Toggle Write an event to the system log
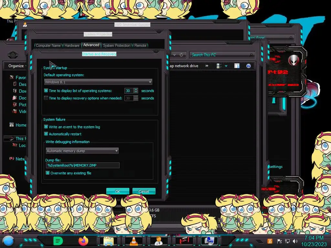The image size is (331, 248). (x=46, y=127)
